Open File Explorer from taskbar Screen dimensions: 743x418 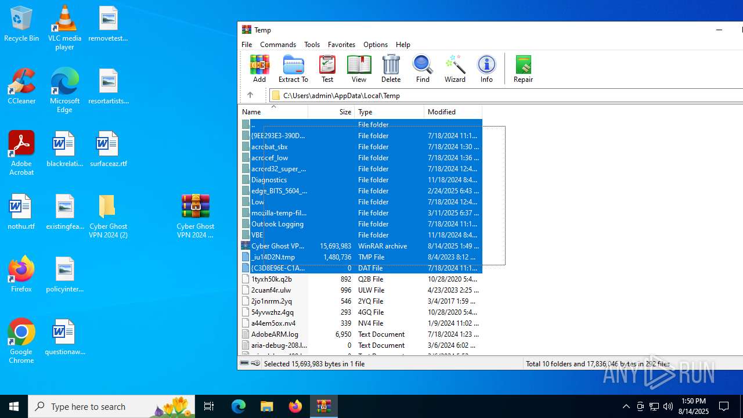coord(267,406)
